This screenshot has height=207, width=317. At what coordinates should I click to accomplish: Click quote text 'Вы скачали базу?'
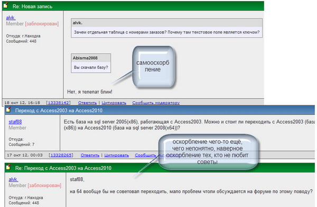click(91, 67)
